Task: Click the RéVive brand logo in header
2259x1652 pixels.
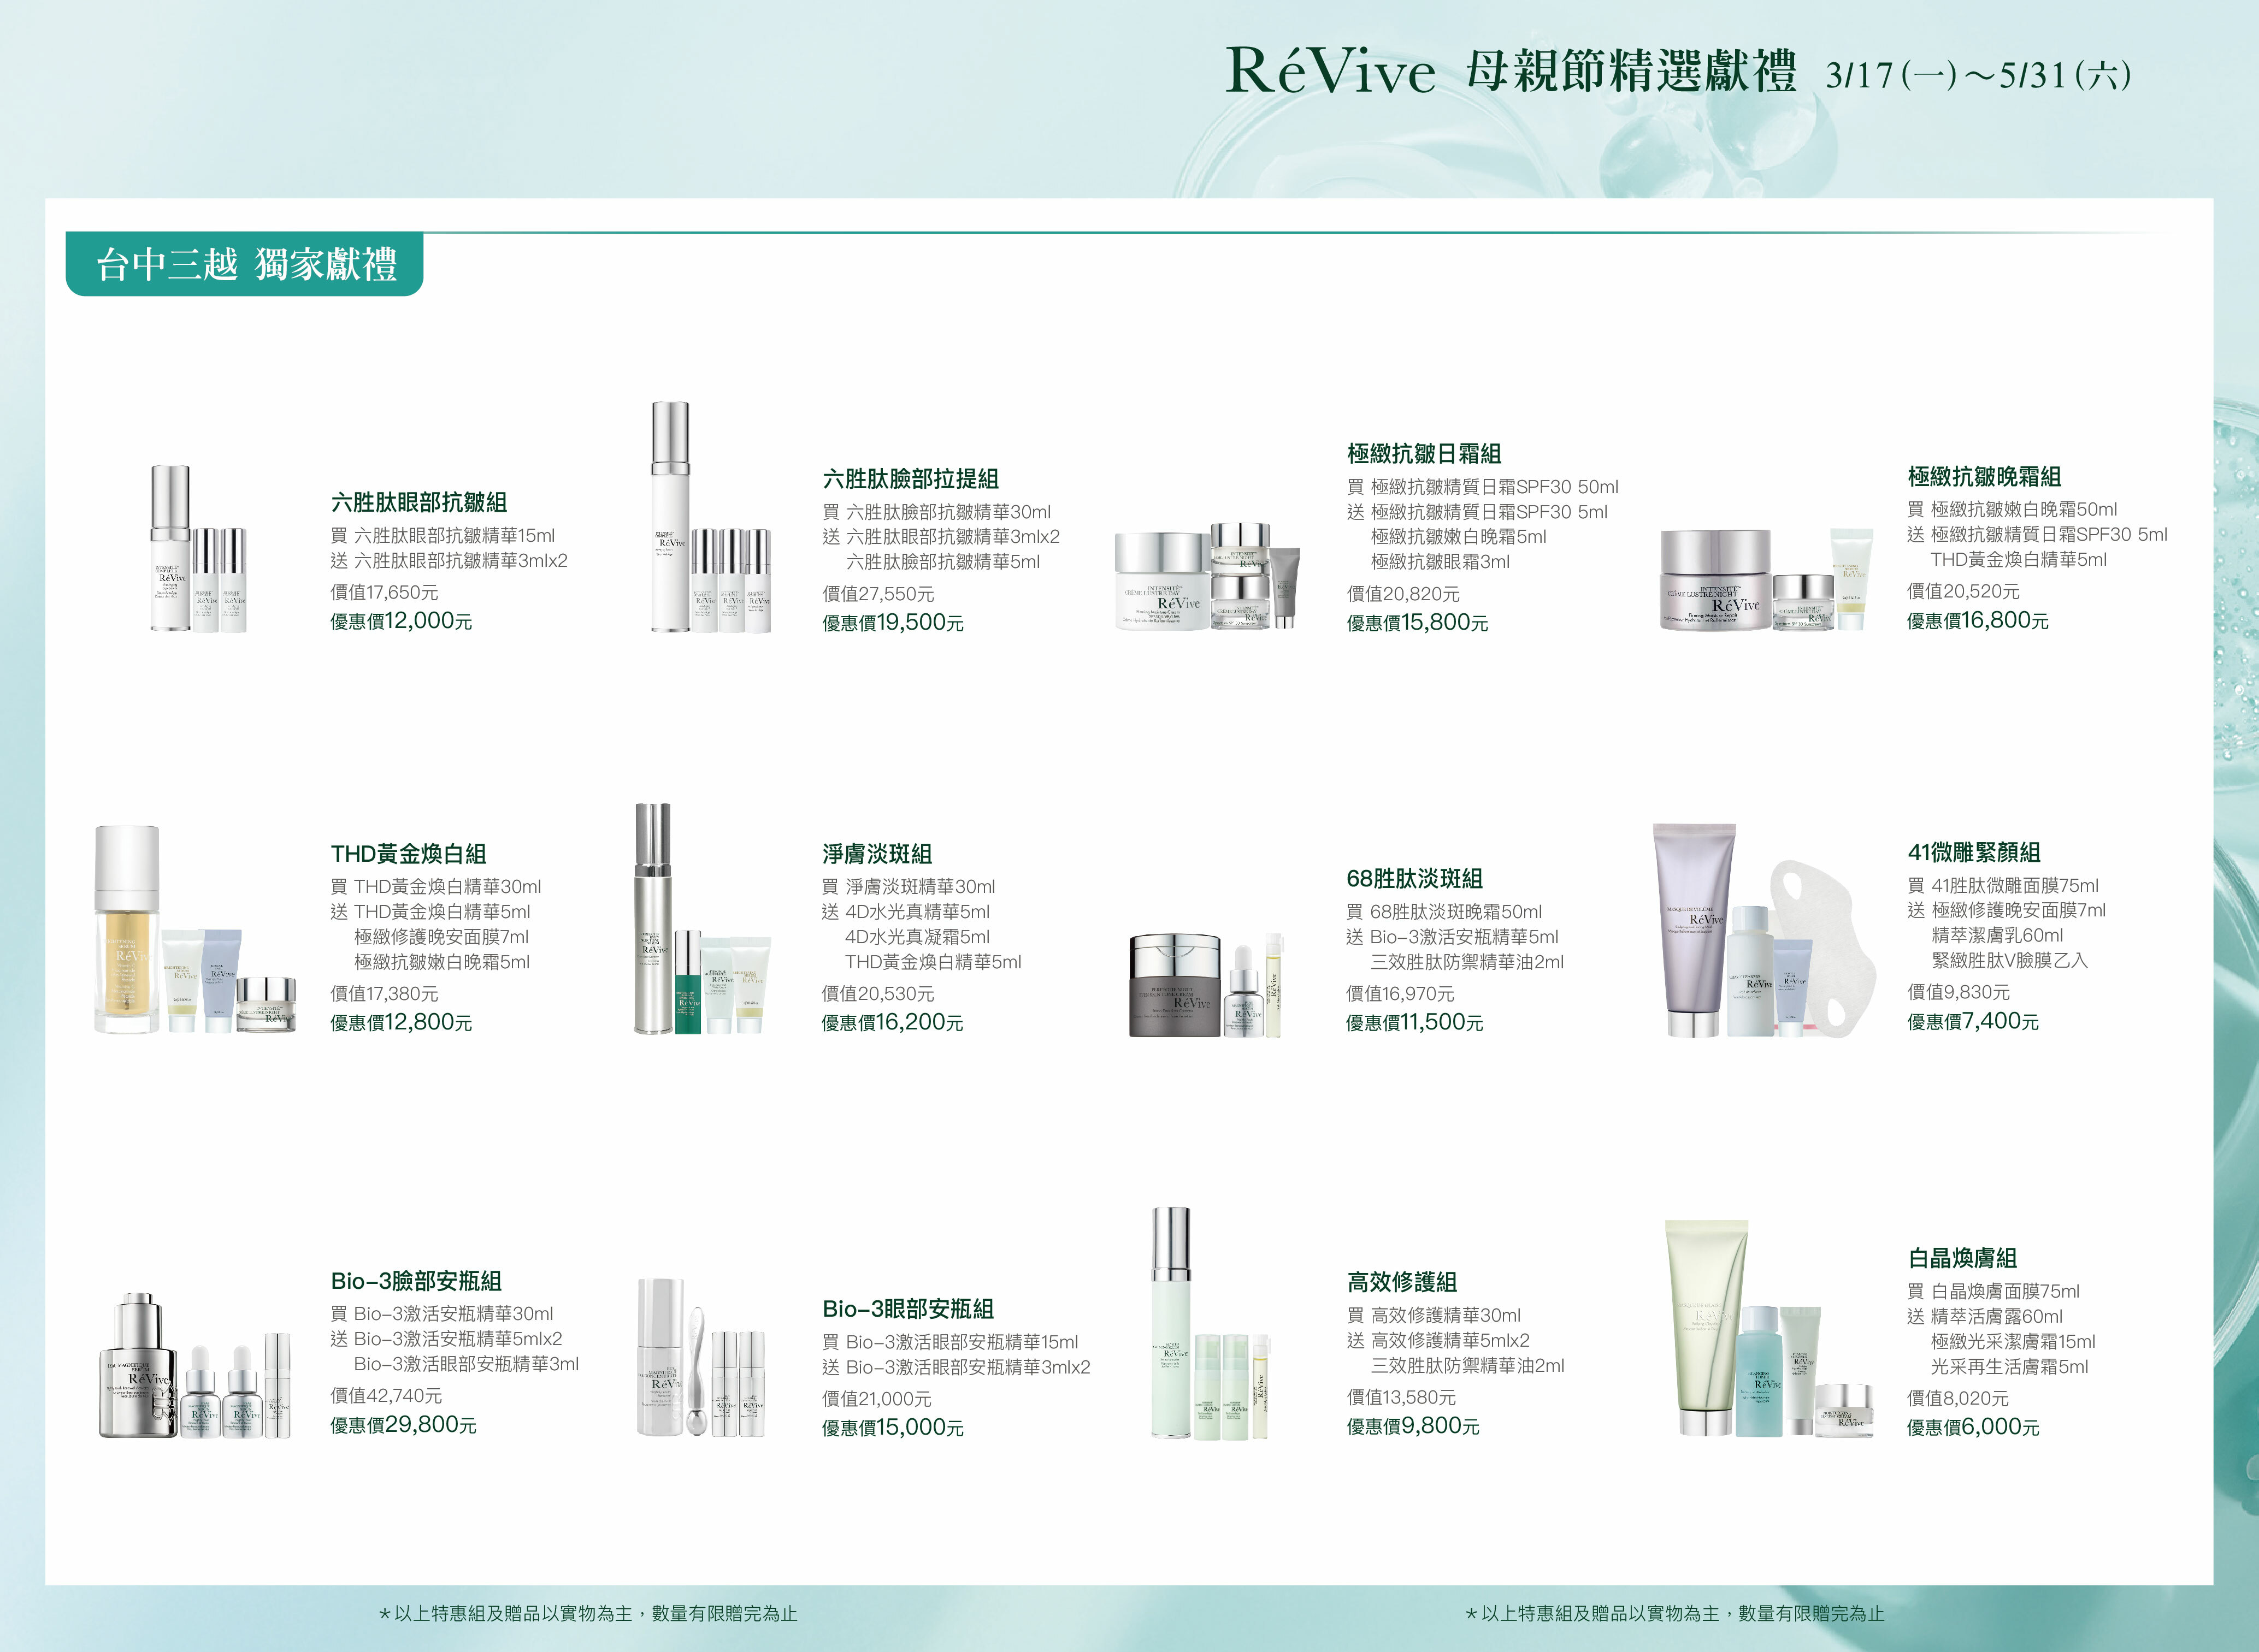Action: [1330, 71]
